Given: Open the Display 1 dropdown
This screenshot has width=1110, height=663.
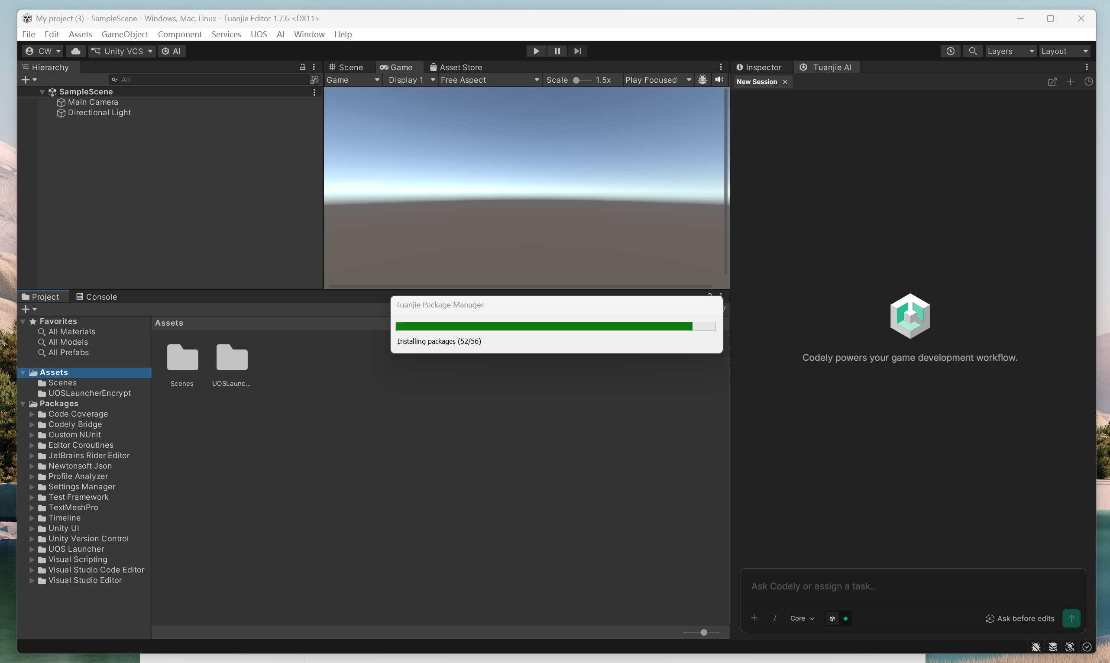Looking at the screenshot, I should [411, 80].
